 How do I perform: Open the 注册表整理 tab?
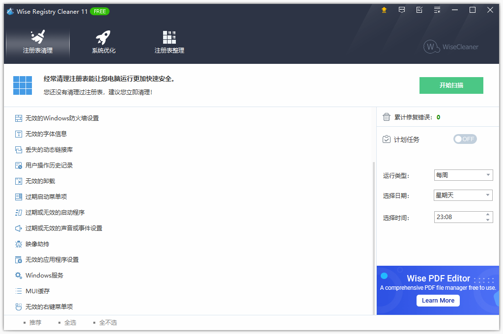[169, 42]
